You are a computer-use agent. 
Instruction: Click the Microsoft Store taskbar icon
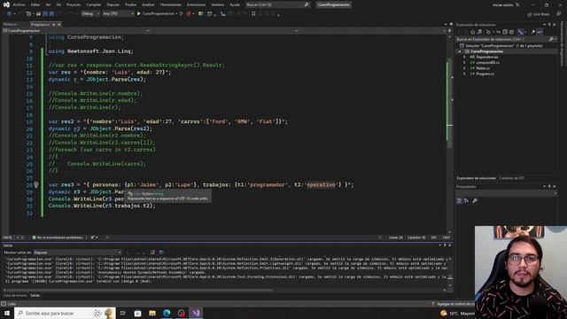point(138,313)
